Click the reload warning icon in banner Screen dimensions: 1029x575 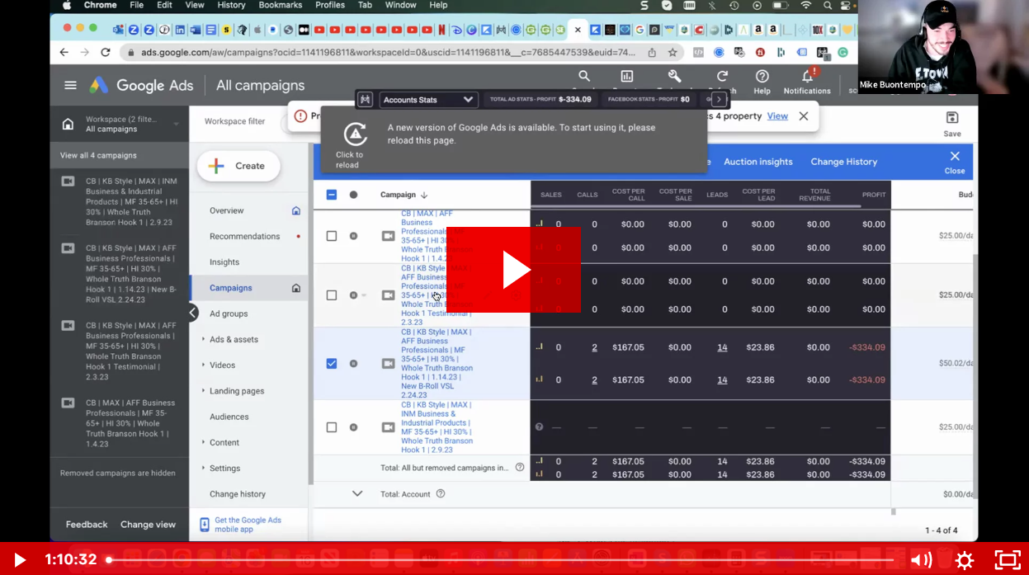(x=355, y=134)
